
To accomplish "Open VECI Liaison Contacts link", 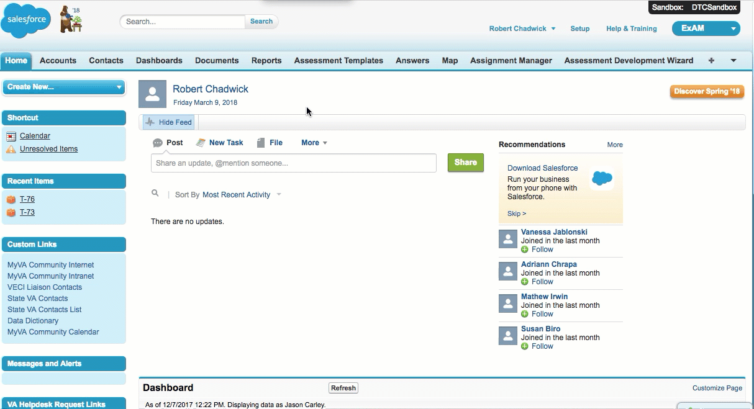I will click(x=45, y=287).
